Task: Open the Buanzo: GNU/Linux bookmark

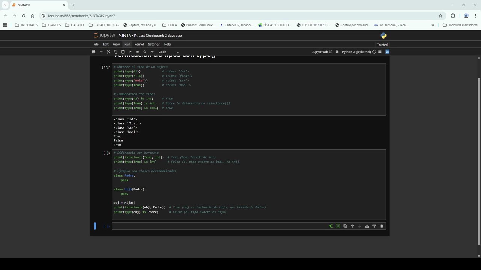Action: coord(198,25)
